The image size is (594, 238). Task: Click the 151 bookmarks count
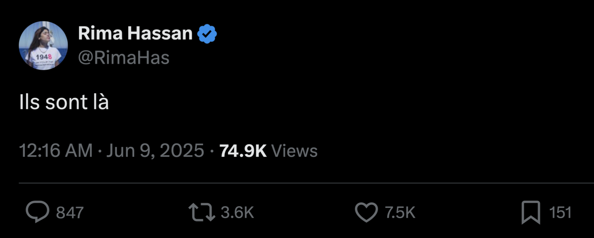pos(560,212)
